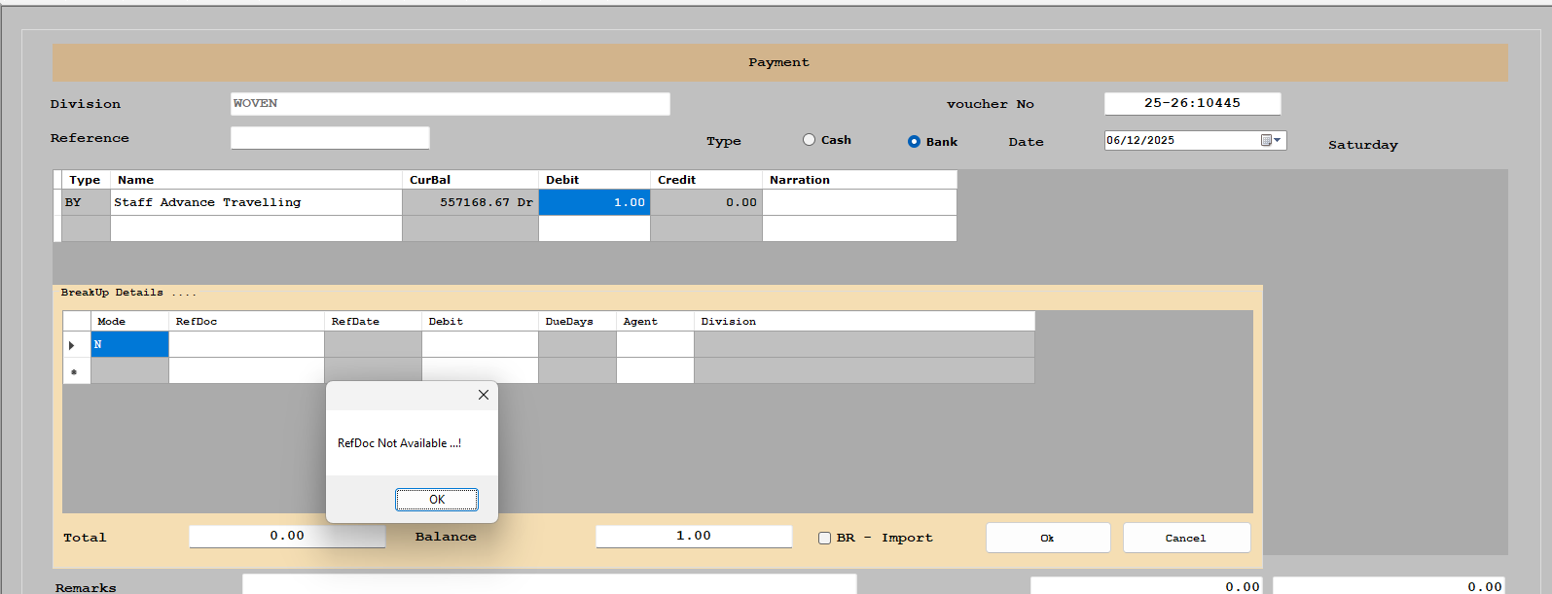1552x594 pixels.
Task: Close the RefDoc Not Available dialog
Action: pyautogui.click(x=483, y=395)
